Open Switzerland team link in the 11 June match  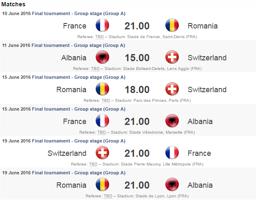tap(207, 58)
